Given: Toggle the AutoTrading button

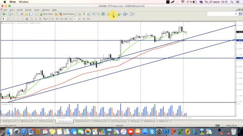Looking at the screenshot, I should (67, 14).
